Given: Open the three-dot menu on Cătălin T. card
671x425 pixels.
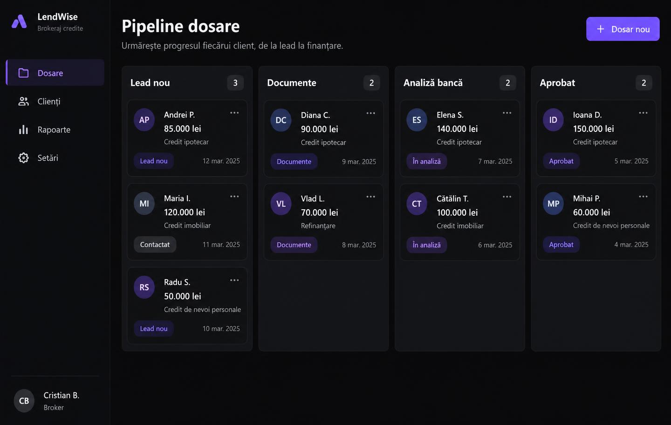Looking at the screenshot, I should (507, 197).
